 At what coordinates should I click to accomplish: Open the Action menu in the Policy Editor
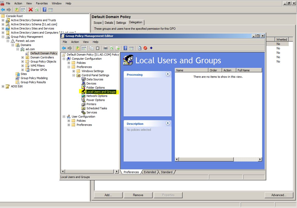click(x=75, y=42)
